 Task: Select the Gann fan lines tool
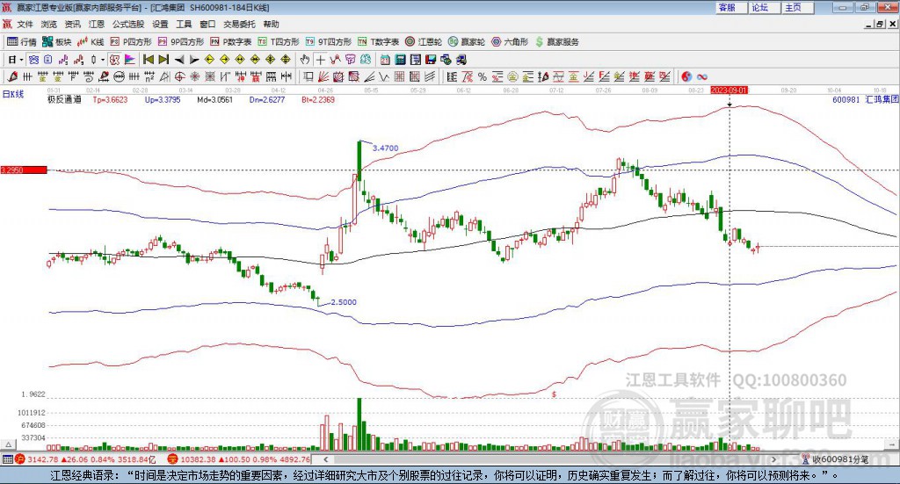(x=323, y=76)
